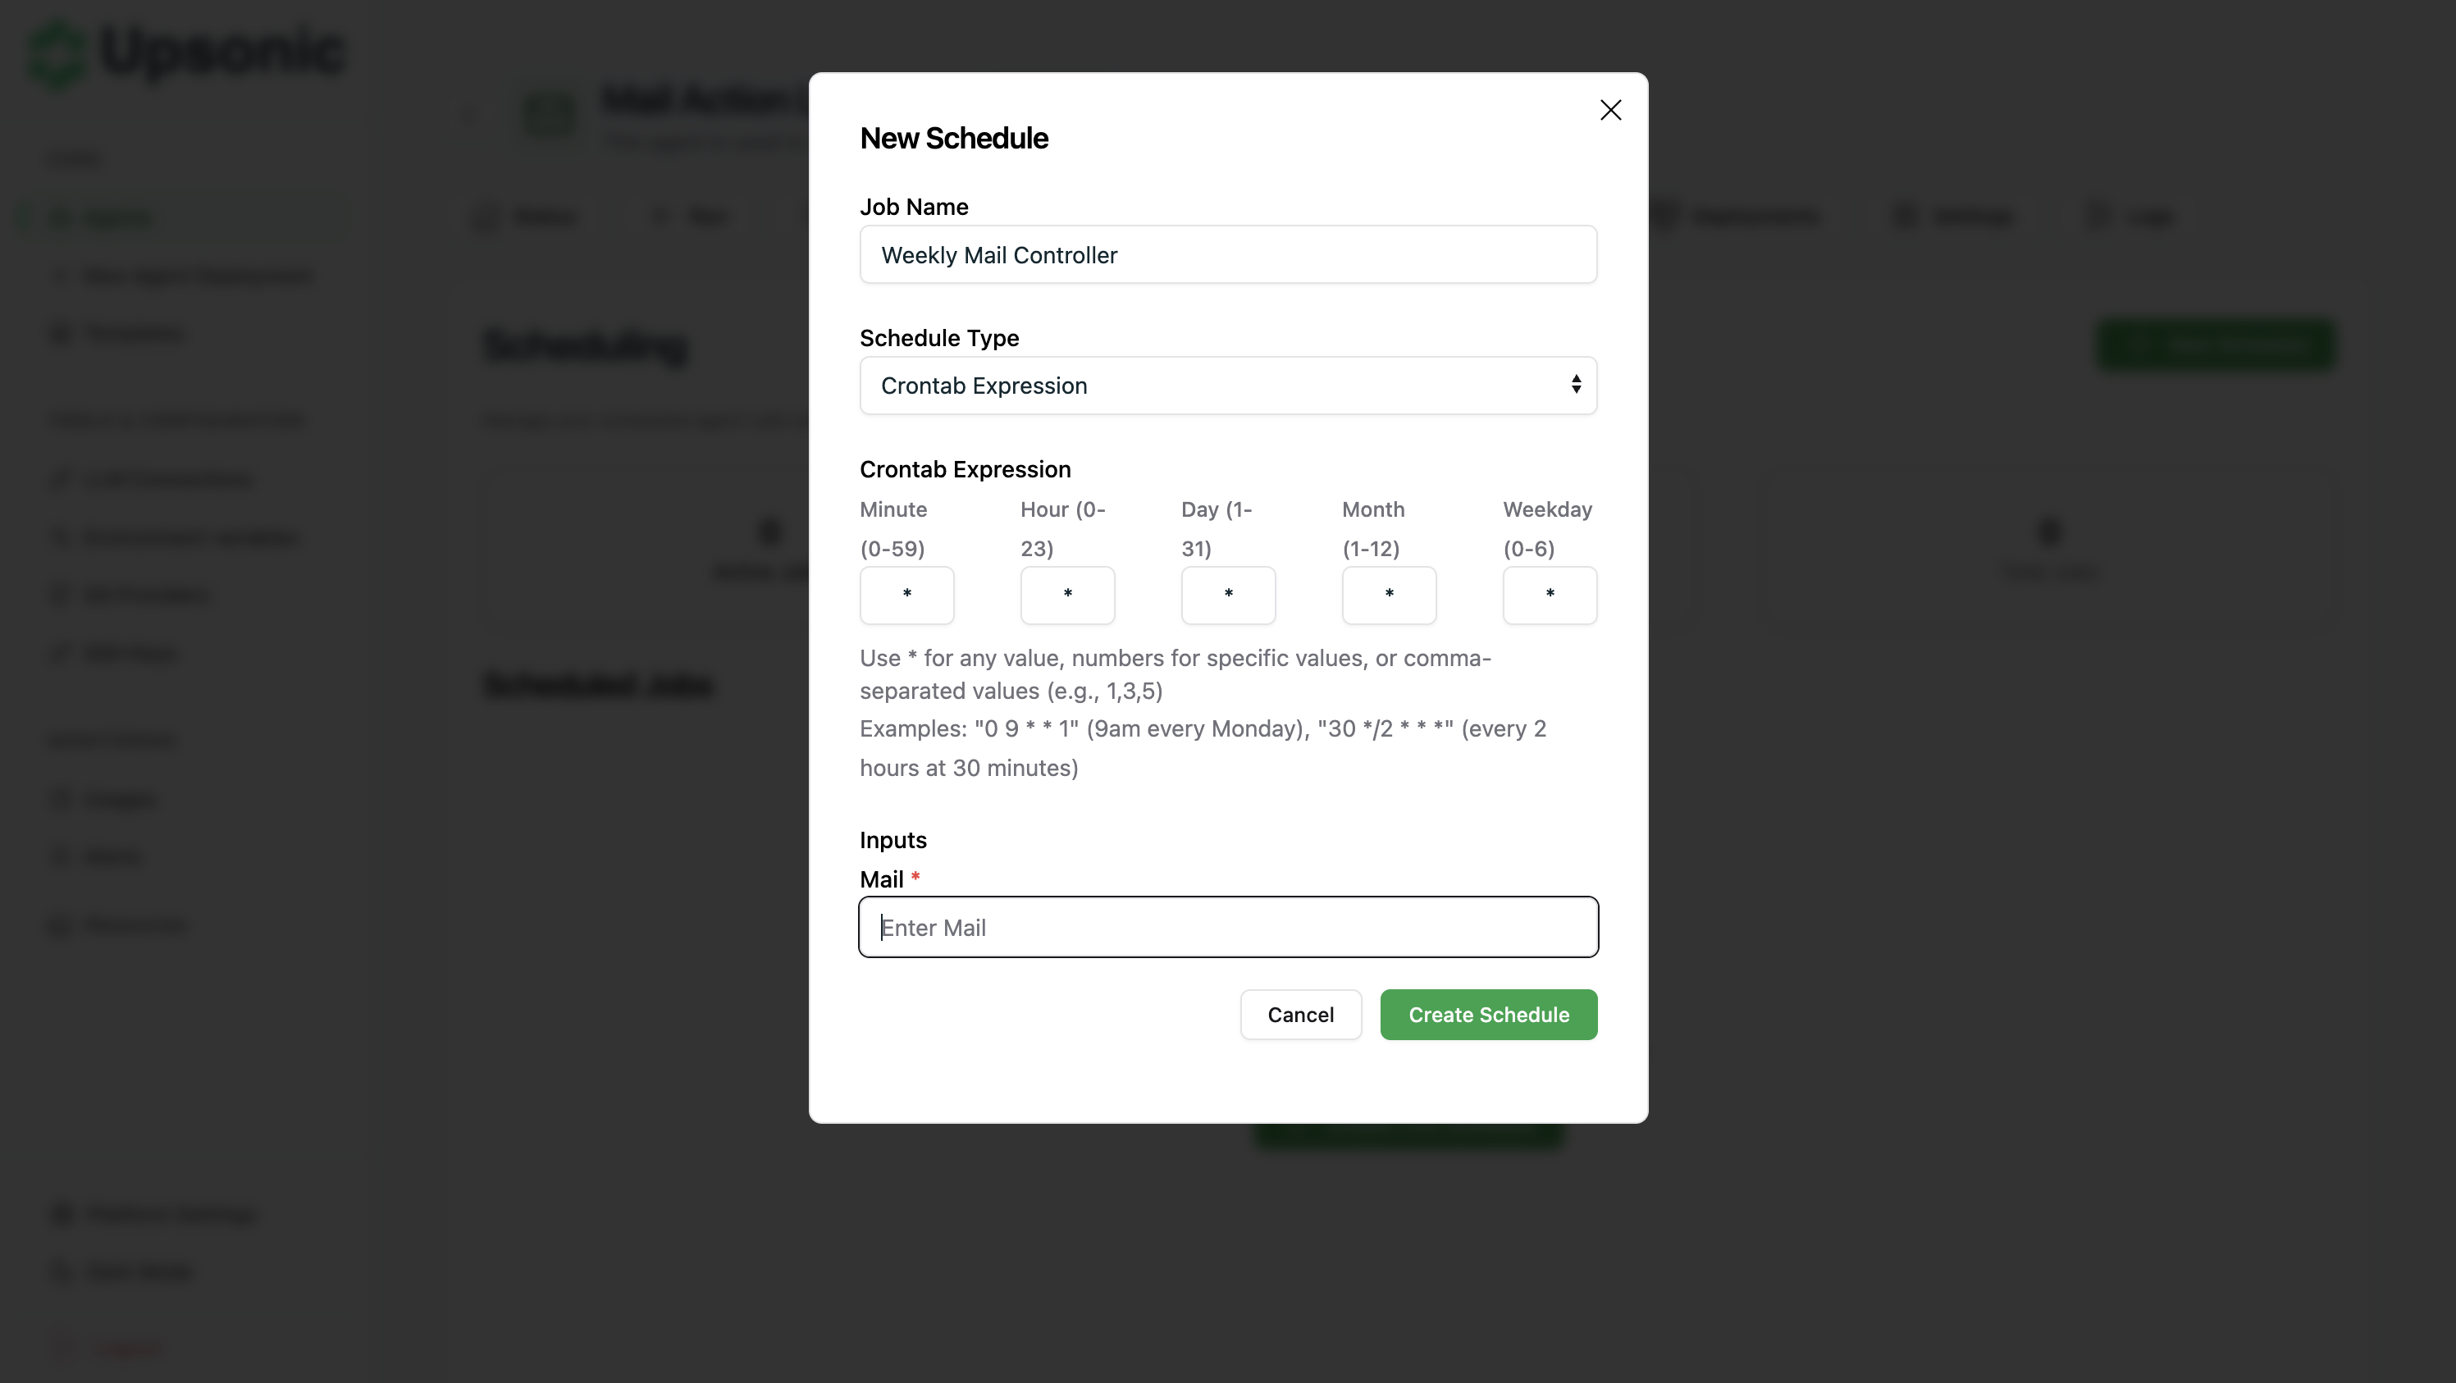Click the first tab in the background toolbar
Viewport: 2456px width, 1383px height.
[x=524, y=217]
